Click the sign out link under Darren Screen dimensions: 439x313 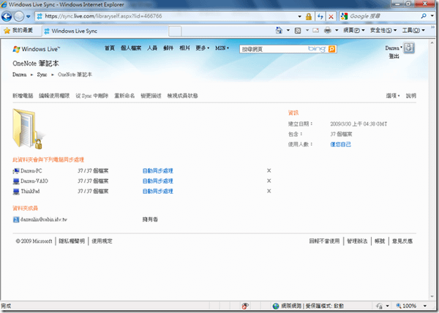pos(394,56)
